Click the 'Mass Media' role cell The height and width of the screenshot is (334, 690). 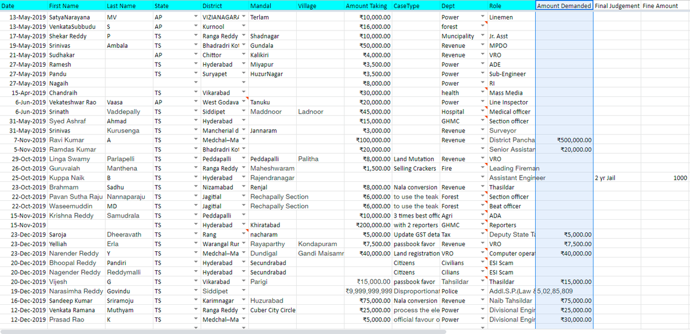coord(511,93)
